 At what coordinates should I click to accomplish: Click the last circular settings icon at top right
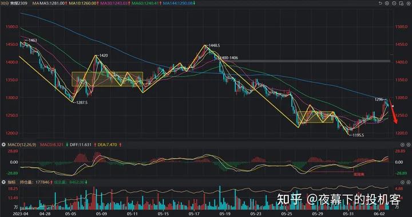click(408, 3)
